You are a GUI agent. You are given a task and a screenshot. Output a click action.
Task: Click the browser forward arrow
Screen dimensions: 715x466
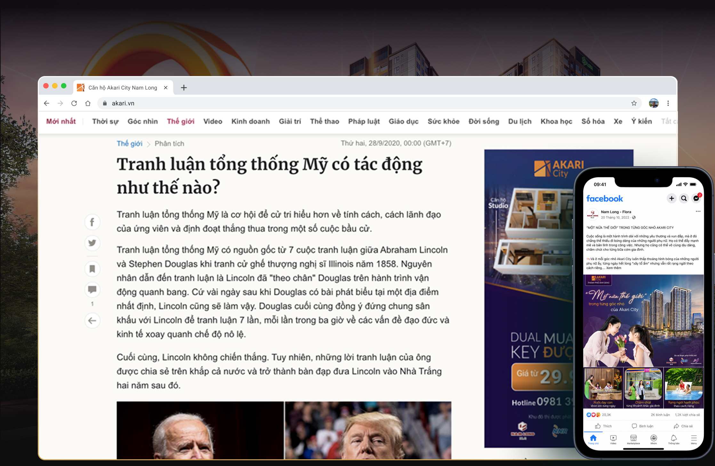click(x=60, y=103)
